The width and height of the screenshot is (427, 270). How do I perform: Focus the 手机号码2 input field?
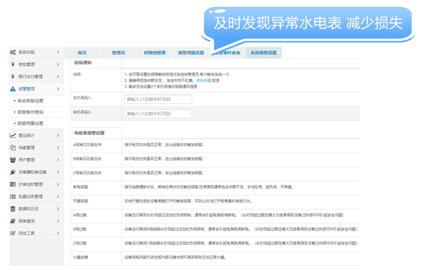click(158, 113)
